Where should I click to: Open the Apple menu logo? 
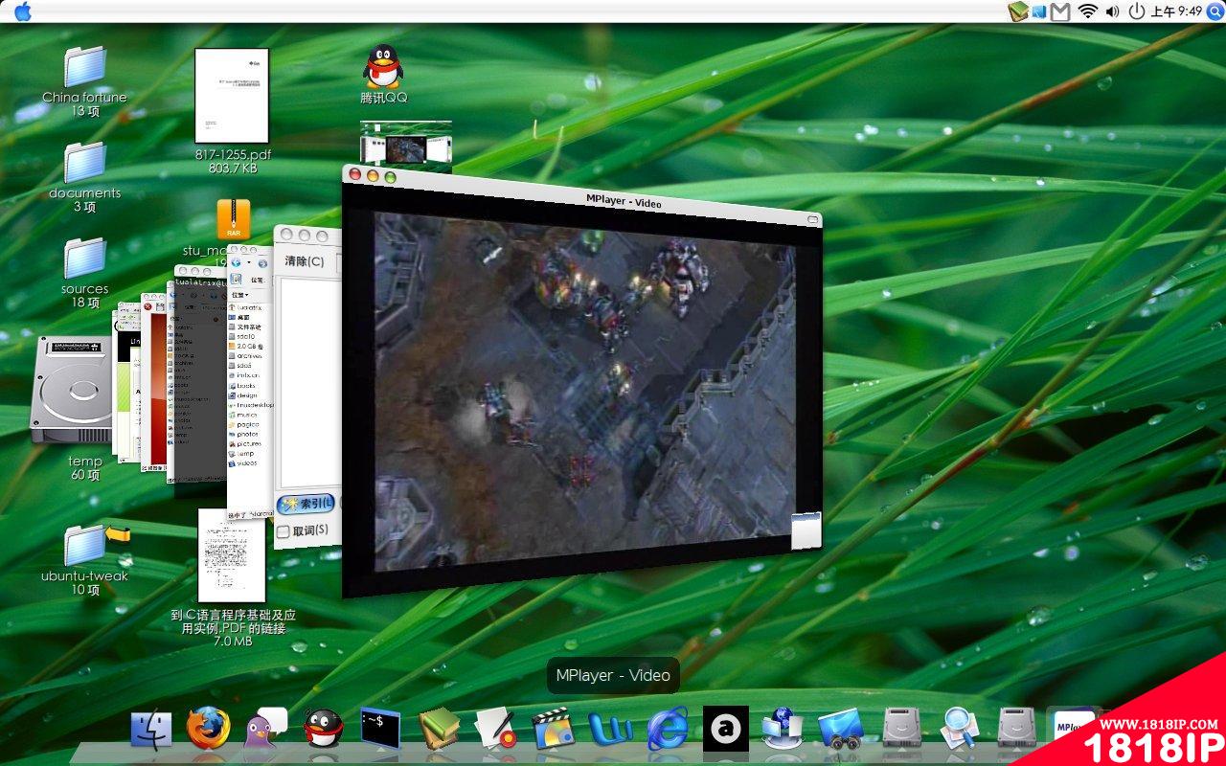(x=23, y=11)
